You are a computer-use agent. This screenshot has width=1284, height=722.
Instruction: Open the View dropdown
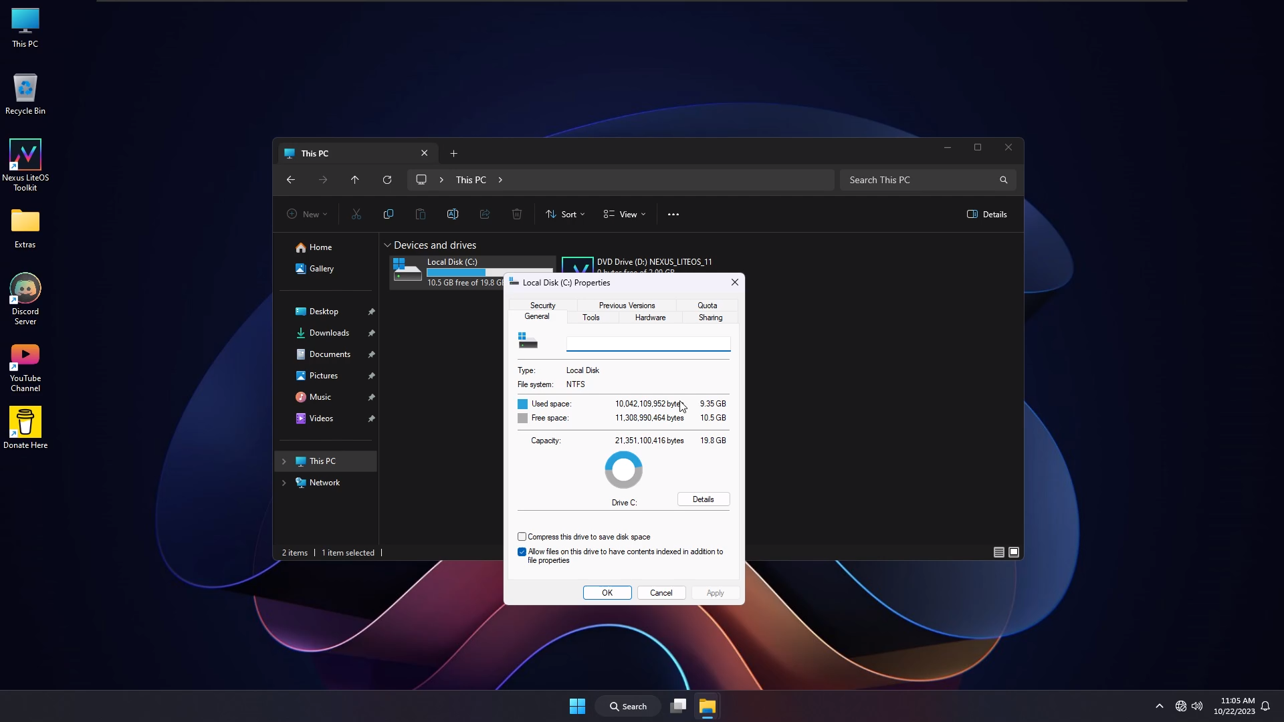pos(625,215)
